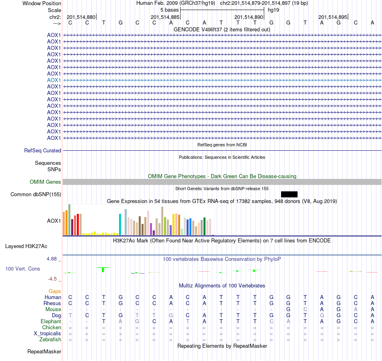Select the light-blue highlighted AOX1 transcript label
This screenshot has width=382, height=361.
coord(54,80)
